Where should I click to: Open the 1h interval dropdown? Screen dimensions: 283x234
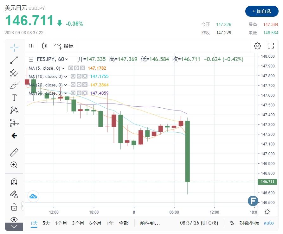point(31,46)
